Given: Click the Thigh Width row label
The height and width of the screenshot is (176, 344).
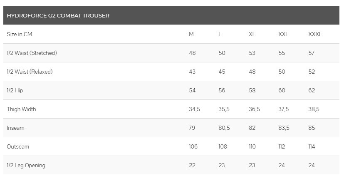Looking at the screenshot, I should pos(22,109).
